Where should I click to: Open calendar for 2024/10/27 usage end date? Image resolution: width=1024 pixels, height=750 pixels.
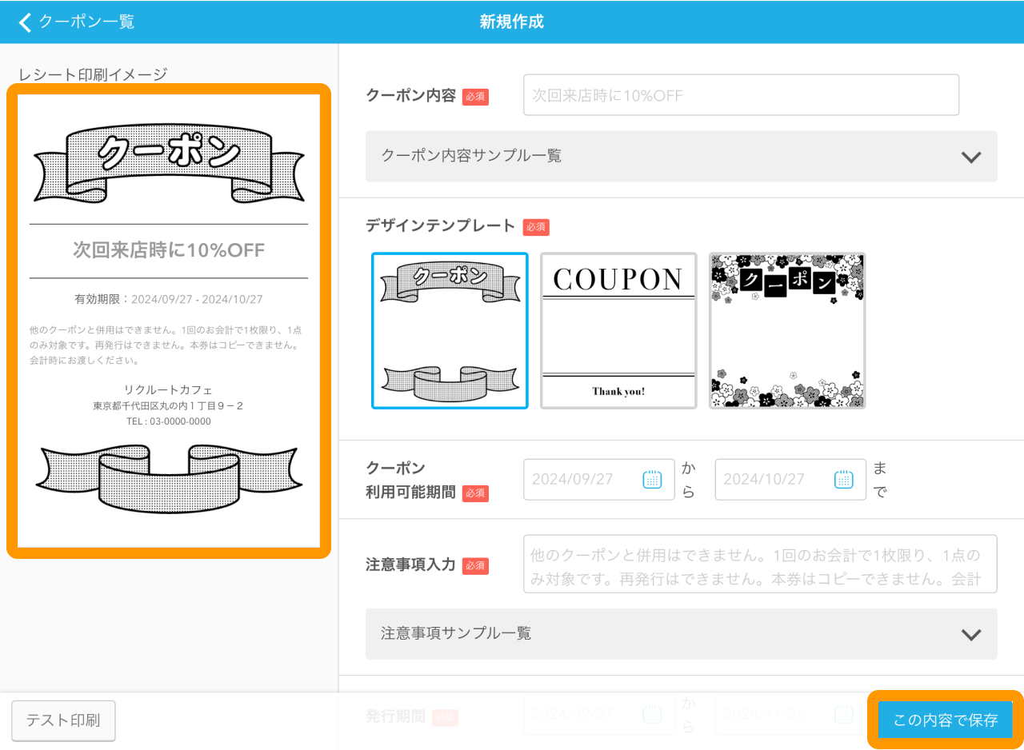[x=844, y=479]
